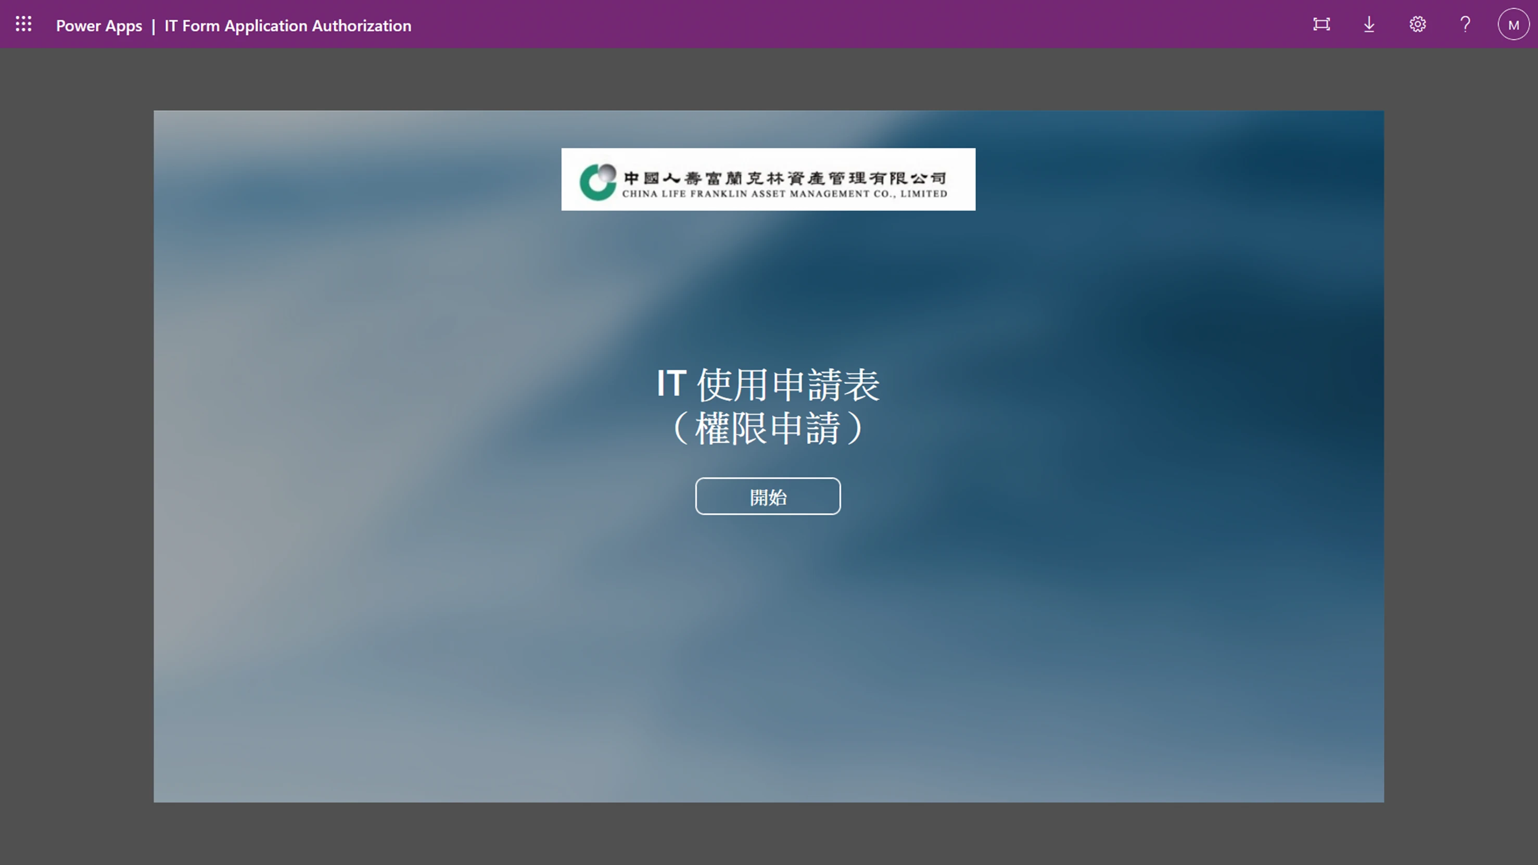Open the app launcher waffle icon
Viewport: 1538px width, 865px height.
(x=23, y=24)
